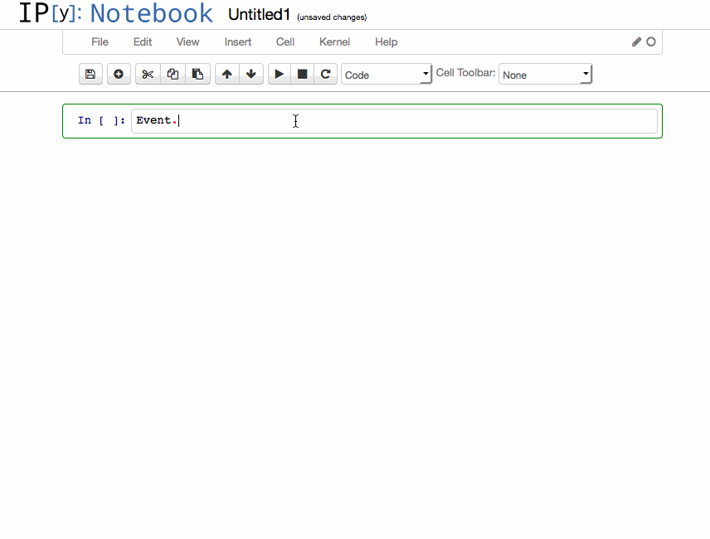
Task: Paste cell using the clipboard icon
Action: (197, 74)
